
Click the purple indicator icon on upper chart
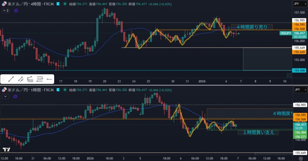16,10
